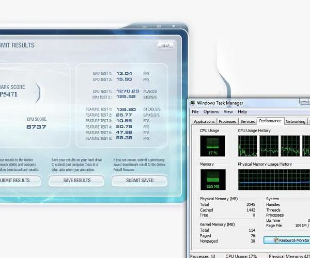This screenshot has width=310, height=258.
Task: Open the File menu in Task Manager
Action: click(195, 112)
